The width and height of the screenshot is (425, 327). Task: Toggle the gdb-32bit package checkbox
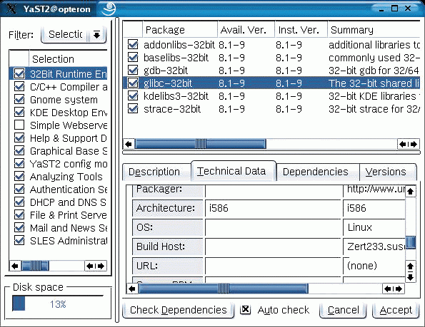(x=133, y=71)
